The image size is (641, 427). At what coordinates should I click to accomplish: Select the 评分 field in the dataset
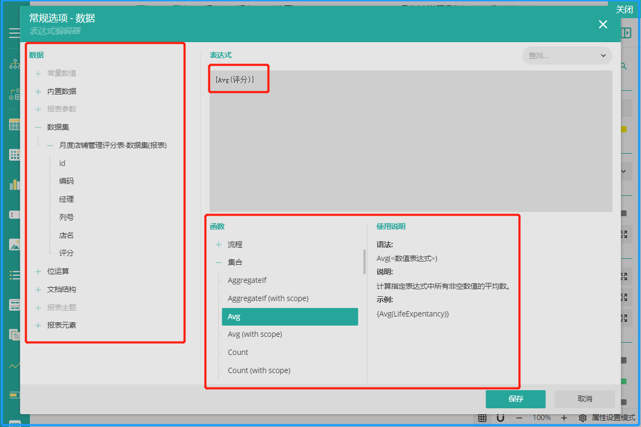[66, 253]
